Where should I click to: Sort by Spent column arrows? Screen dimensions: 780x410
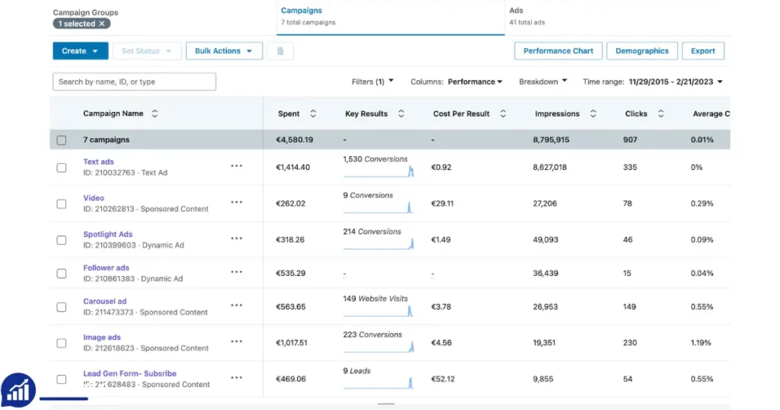point(313,114)
